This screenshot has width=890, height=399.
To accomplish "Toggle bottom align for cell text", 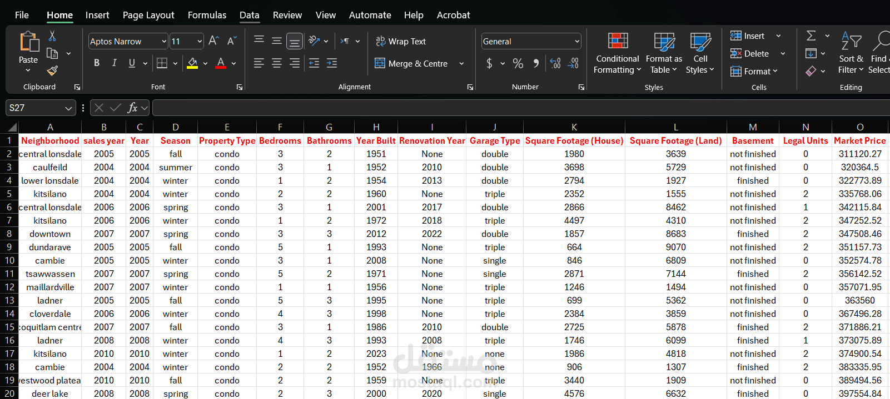I will tap(295, 41).
